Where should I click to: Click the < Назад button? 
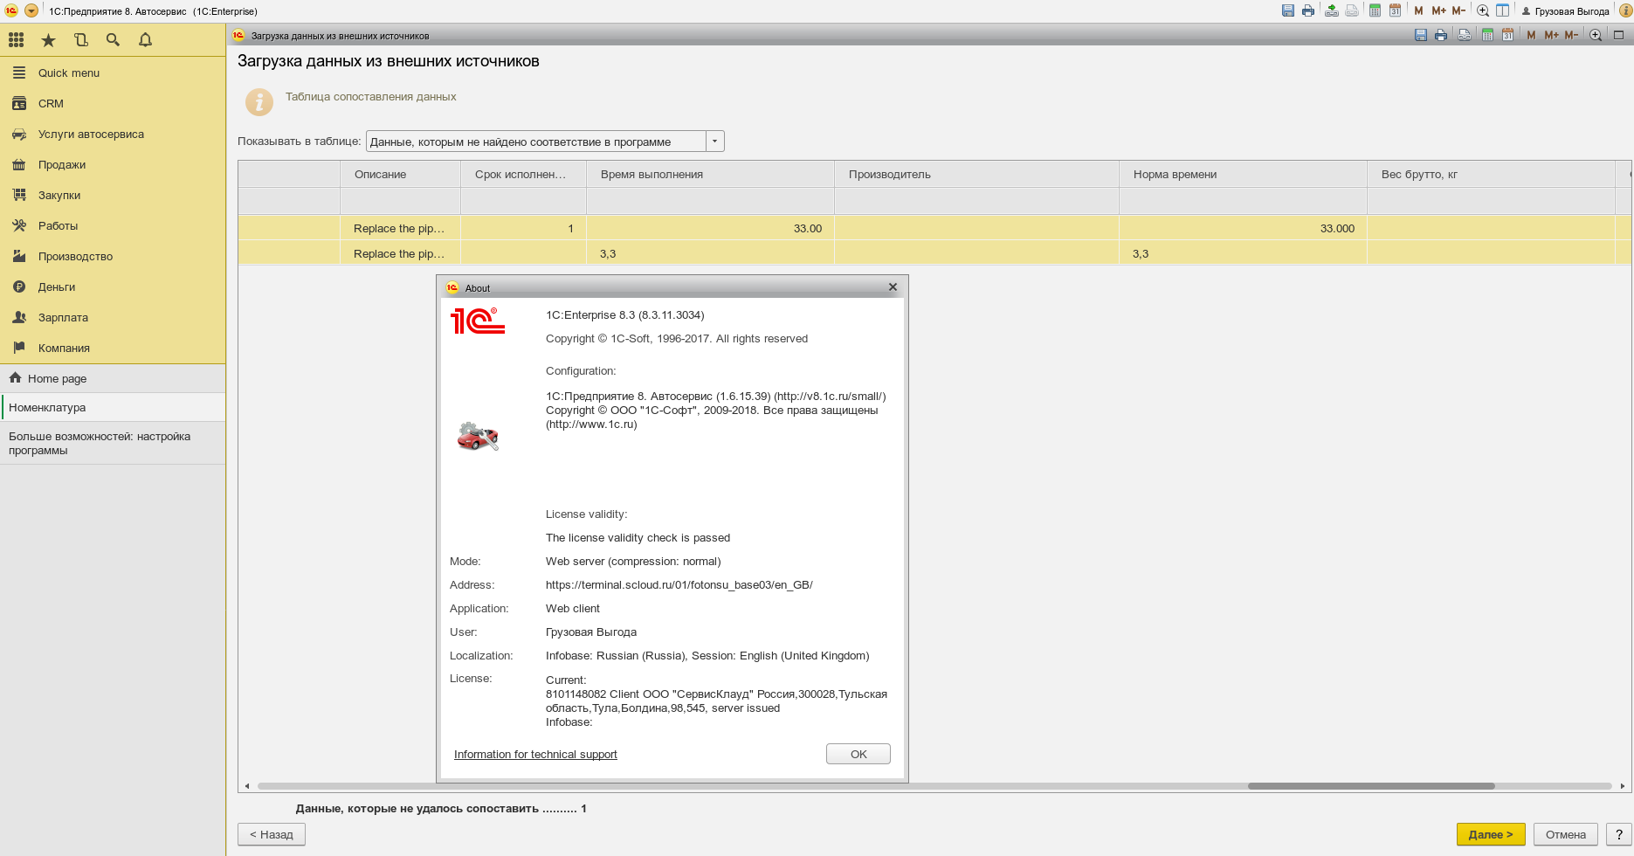click(x=272, y=834)
